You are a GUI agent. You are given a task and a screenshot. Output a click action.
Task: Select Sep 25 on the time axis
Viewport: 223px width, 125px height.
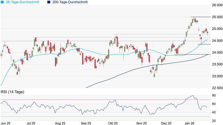[x=86, y=123]
